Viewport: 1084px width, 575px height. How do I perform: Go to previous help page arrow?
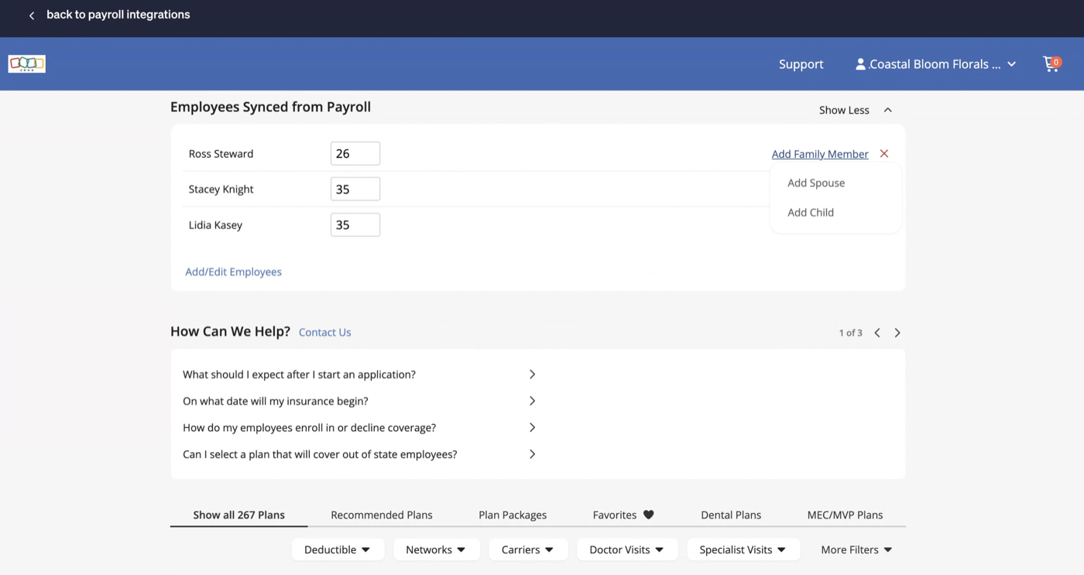tap(877, 333)
